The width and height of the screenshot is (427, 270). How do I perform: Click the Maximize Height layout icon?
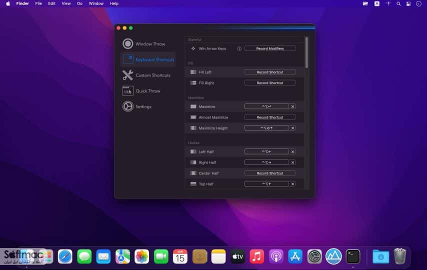tap(193, 128)
